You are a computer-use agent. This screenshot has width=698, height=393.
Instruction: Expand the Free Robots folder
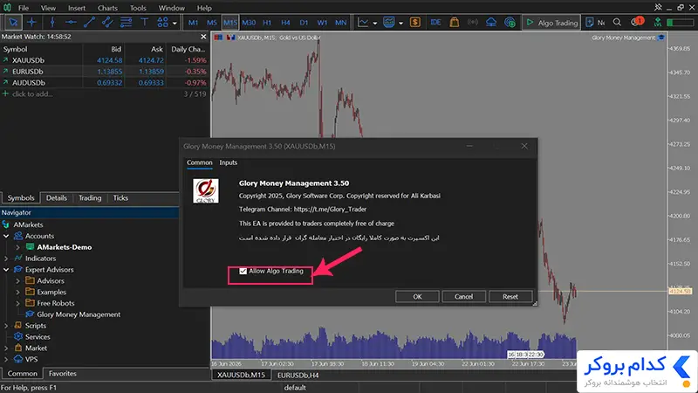pos(17,303)
